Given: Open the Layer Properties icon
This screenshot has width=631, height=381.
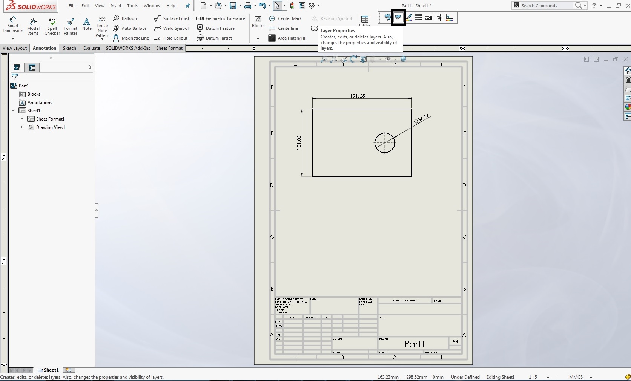Looking at the screenshot, I should point(398,18).
